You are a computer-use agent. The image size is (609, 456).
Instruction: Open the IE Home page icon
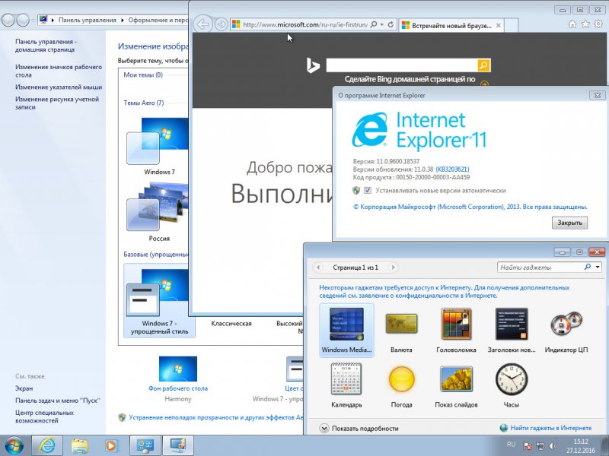pyautogui.click(x=572, y=24)
